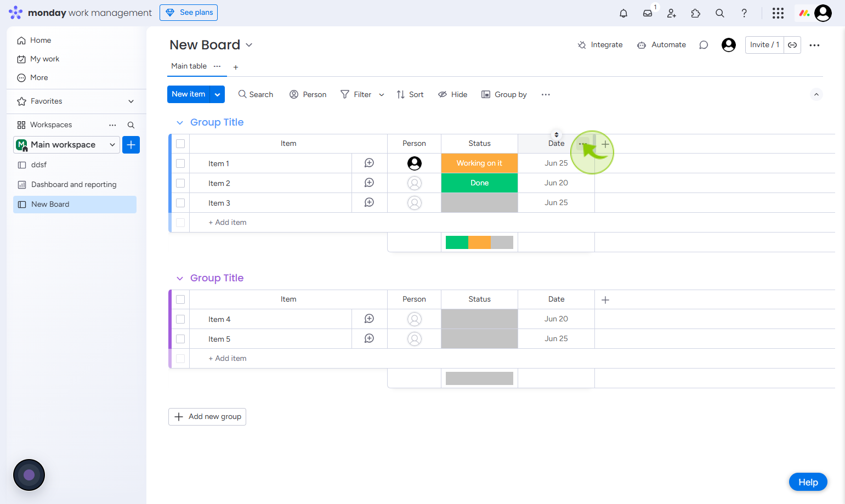Open the help question mark icon
Image resolution: width=845 pixels, height=504 pixels.
tap(744, 13)
